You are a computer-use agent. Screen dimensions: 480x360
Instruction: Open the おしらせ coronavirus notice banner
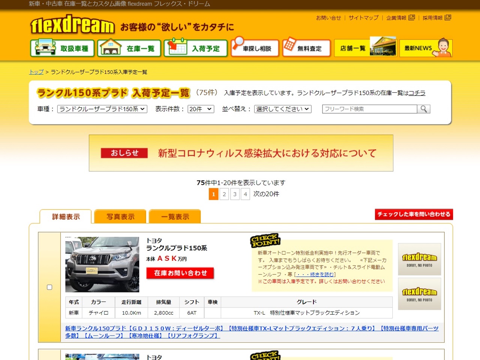[241, 153]
